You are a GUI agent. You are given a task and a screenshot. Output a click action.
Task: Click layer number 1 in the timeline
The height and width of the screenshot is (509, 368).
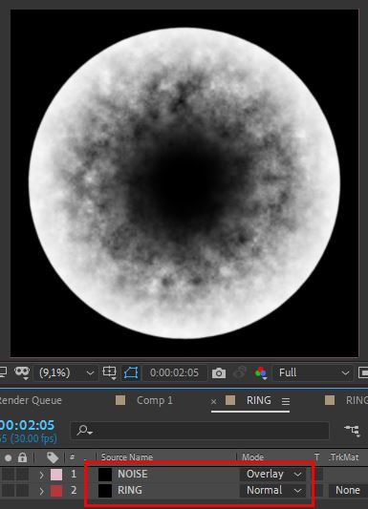tap(74, 474)
